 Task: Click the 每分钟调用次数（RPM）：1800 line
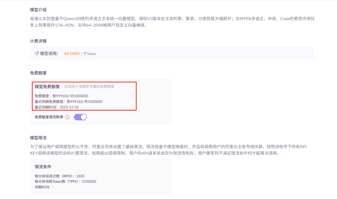click(60, 176)
